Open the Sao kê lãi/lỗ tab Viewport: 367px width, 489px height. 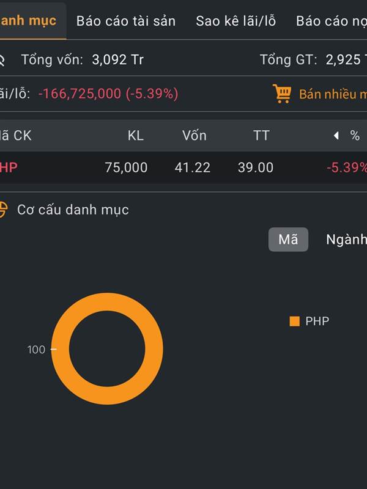coord(236,21)
